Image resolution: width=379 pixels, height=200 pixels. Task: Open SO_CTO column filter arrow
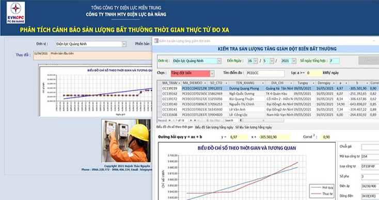(x=226, y=83)
